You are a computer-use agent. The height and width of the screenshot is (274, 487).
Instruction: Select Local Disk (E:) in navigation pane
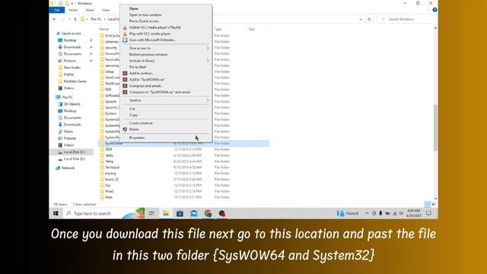pos(74,159)
